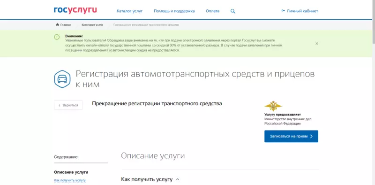Image resolution: width=375 pixels, height=185 pixels.
Task: Click the hexagon car service icon
Action: click(x=62, y=79)
